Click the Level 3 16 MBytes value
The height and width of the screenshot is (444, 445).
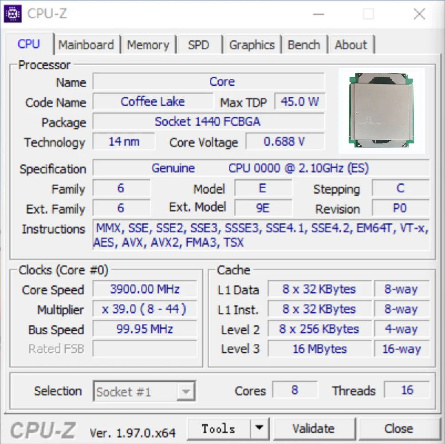click(x=319, y=349)
